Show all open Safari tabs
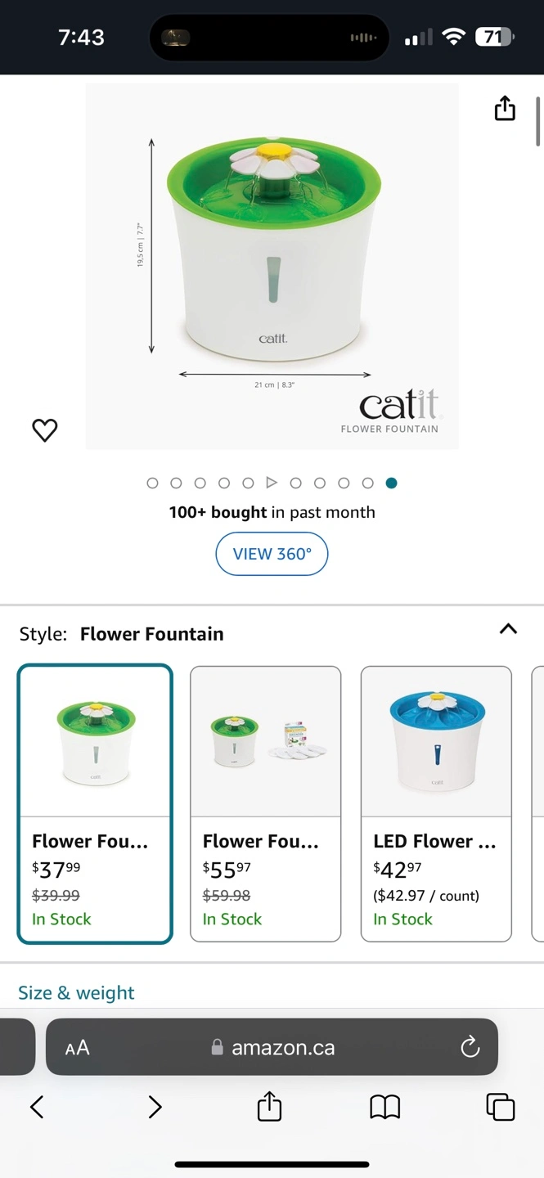The width and height of the screenshot is (544, 1178). (500, 1107)
